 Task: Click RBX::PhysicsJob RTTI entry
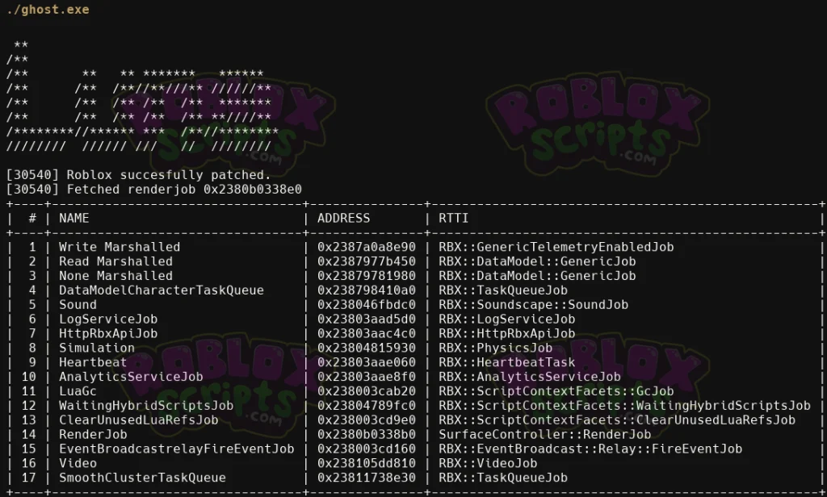tap(495, 348)
